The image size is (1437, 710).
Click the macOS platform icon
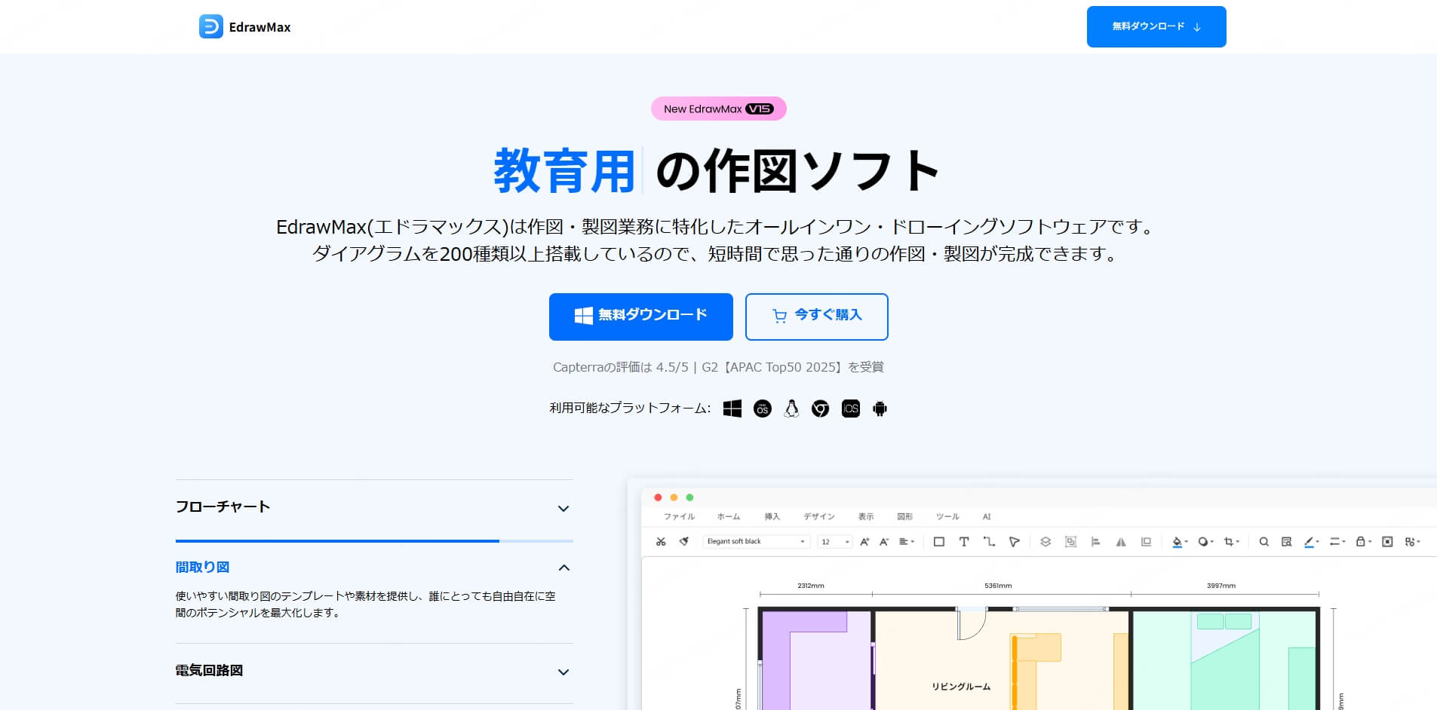(762, 409)
